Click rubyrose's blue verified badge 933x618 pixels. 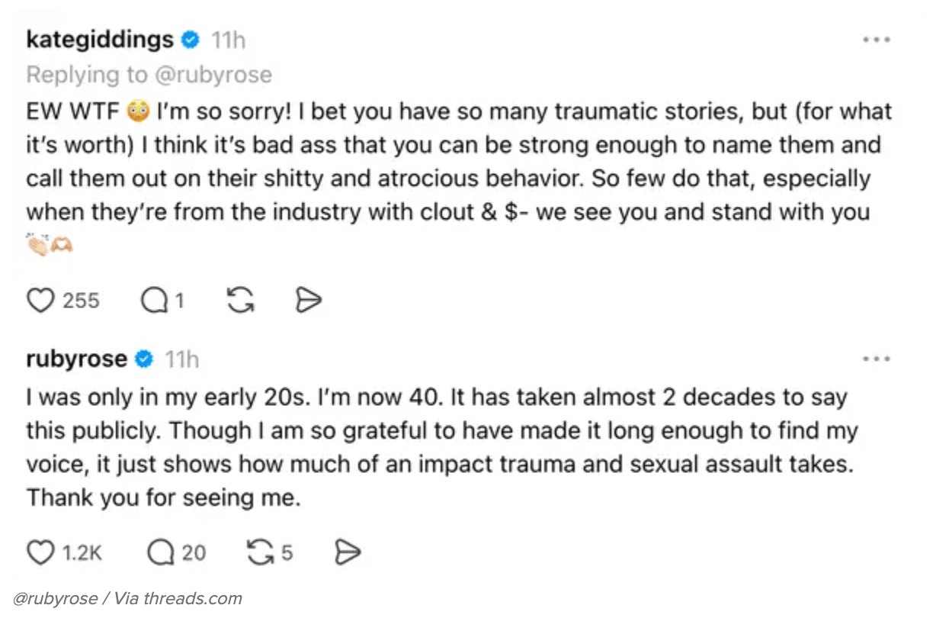pos(144,359)
